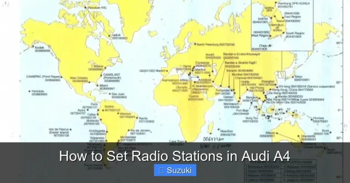Select the San Juan station label
This screenshot has height=183, width=350.
119,96
